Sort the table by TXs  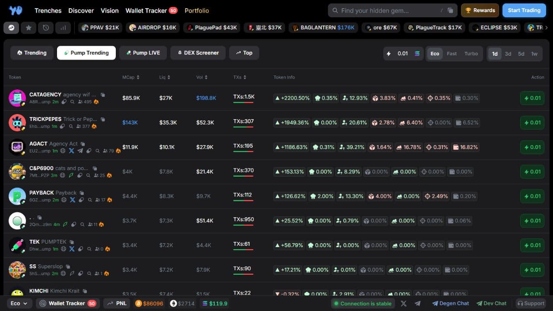tap(240, 77)
